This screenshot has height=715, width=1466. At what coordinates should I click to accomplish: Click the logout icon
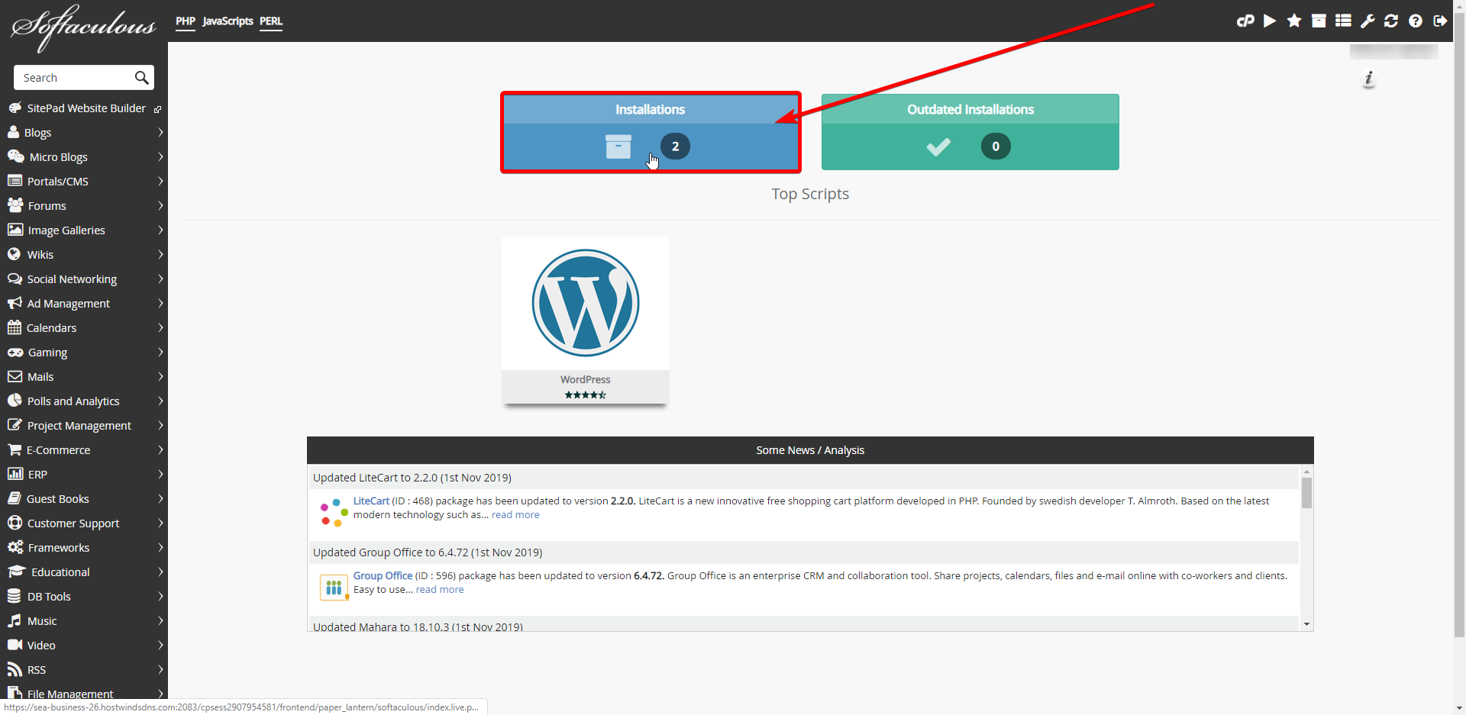pos(1440,21)
